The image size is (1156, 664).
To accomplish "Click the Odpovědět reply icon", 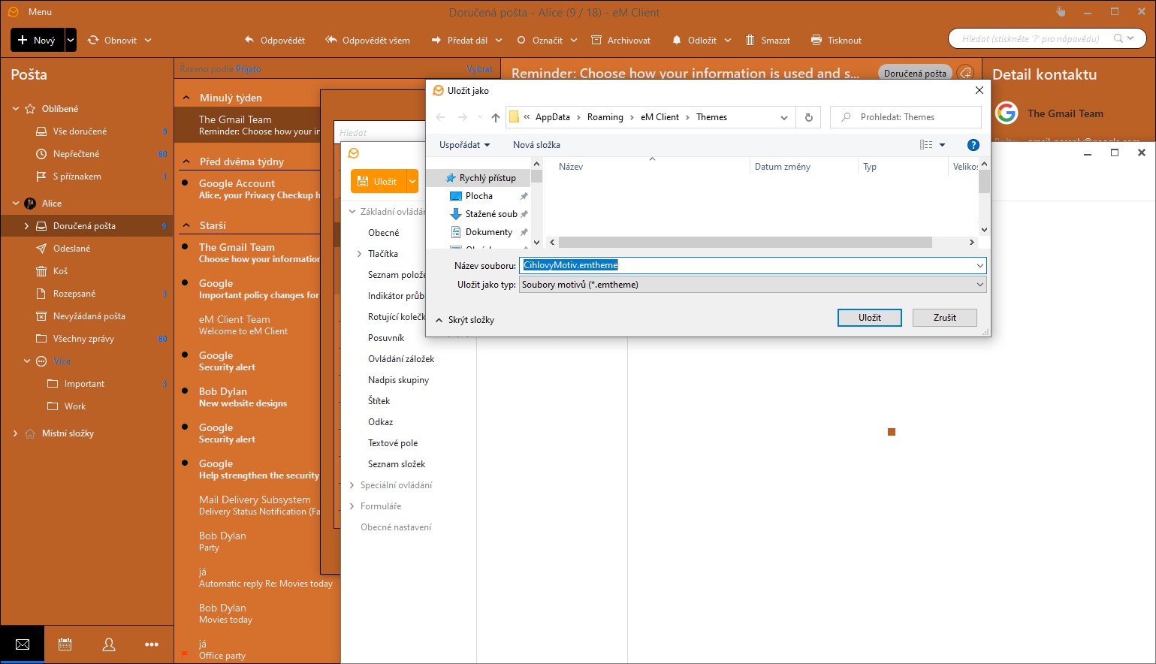I will (x=249, y=40).
